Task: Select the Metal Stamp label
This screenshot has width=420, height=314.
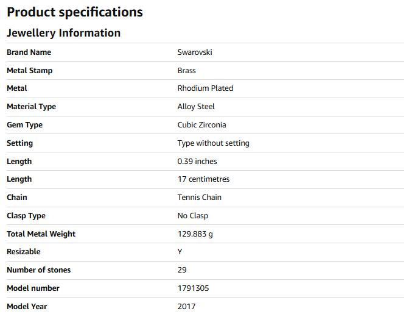Action: (29, 71)
